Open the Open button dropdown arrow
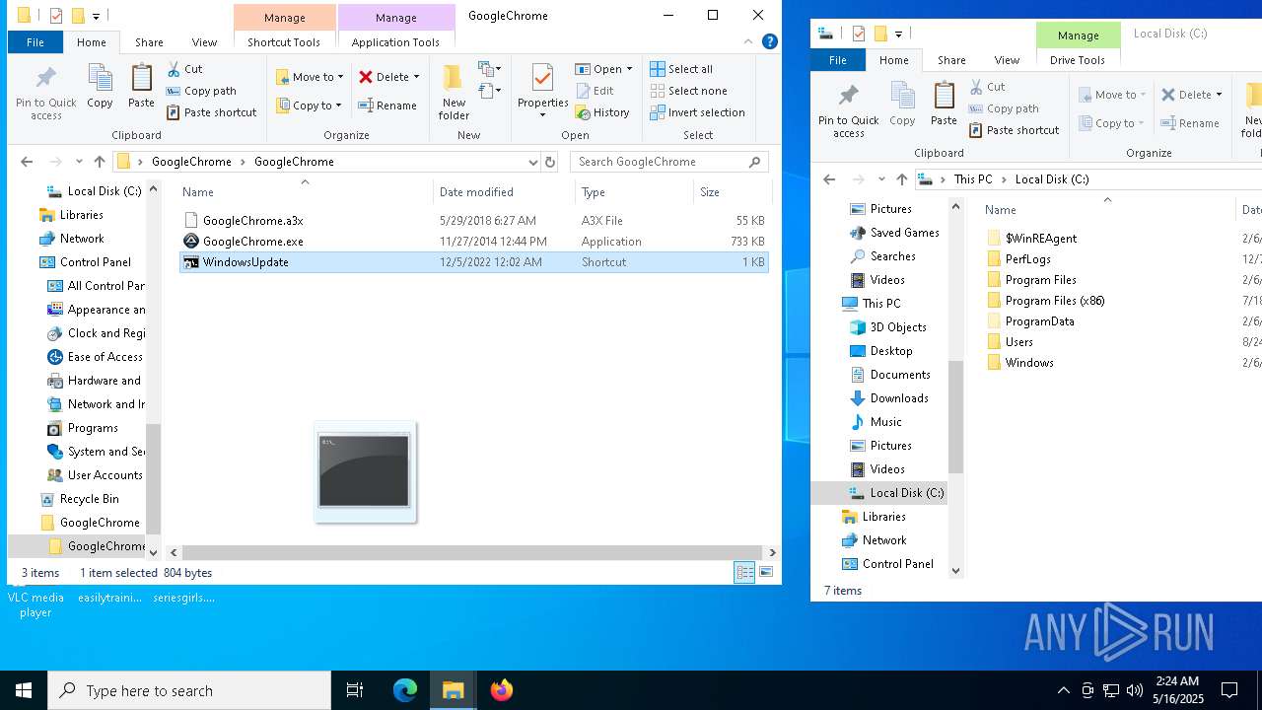The width and height of the screenshot is (1262, 710). 629,69
